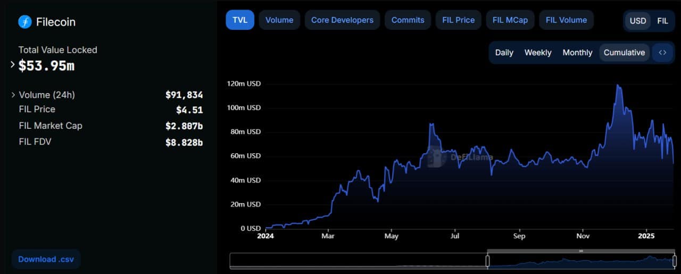Download the .csv data file
681x274 pixels.
[46, 259]
